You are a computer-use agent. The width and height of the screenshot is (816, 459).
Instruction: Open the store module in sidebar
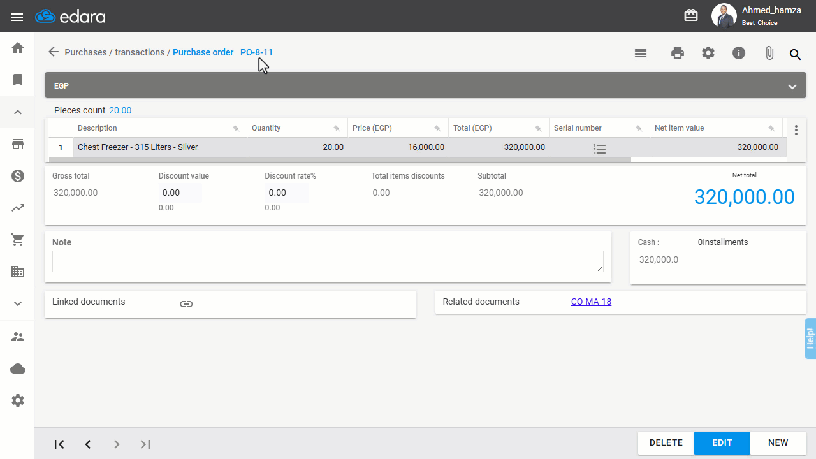tap(18, 144)
